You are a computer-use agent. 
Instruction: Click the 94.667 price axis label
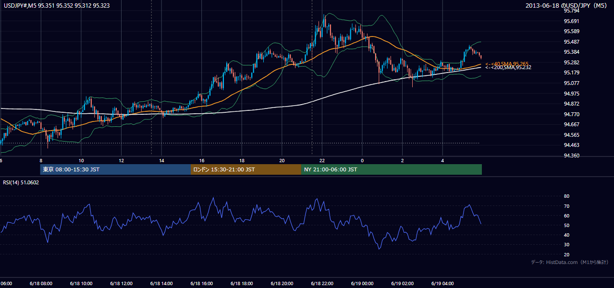pos(571,124)
